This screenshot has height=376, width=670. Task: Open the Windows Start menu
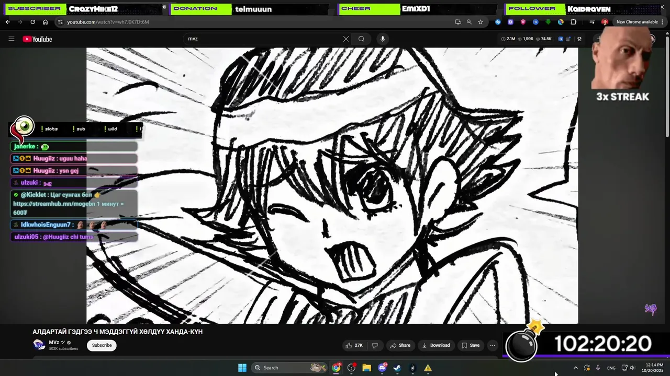(242, 368)
